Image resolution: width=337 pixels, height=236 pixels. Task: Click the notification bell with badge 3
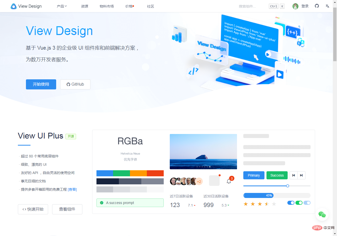[229, 181]
